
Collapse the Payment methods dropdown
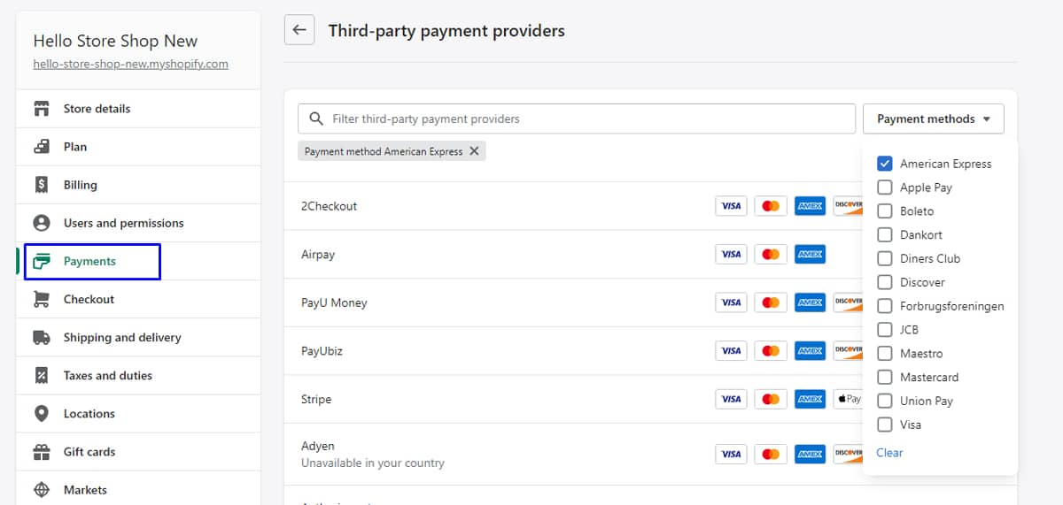click(934, 119)
